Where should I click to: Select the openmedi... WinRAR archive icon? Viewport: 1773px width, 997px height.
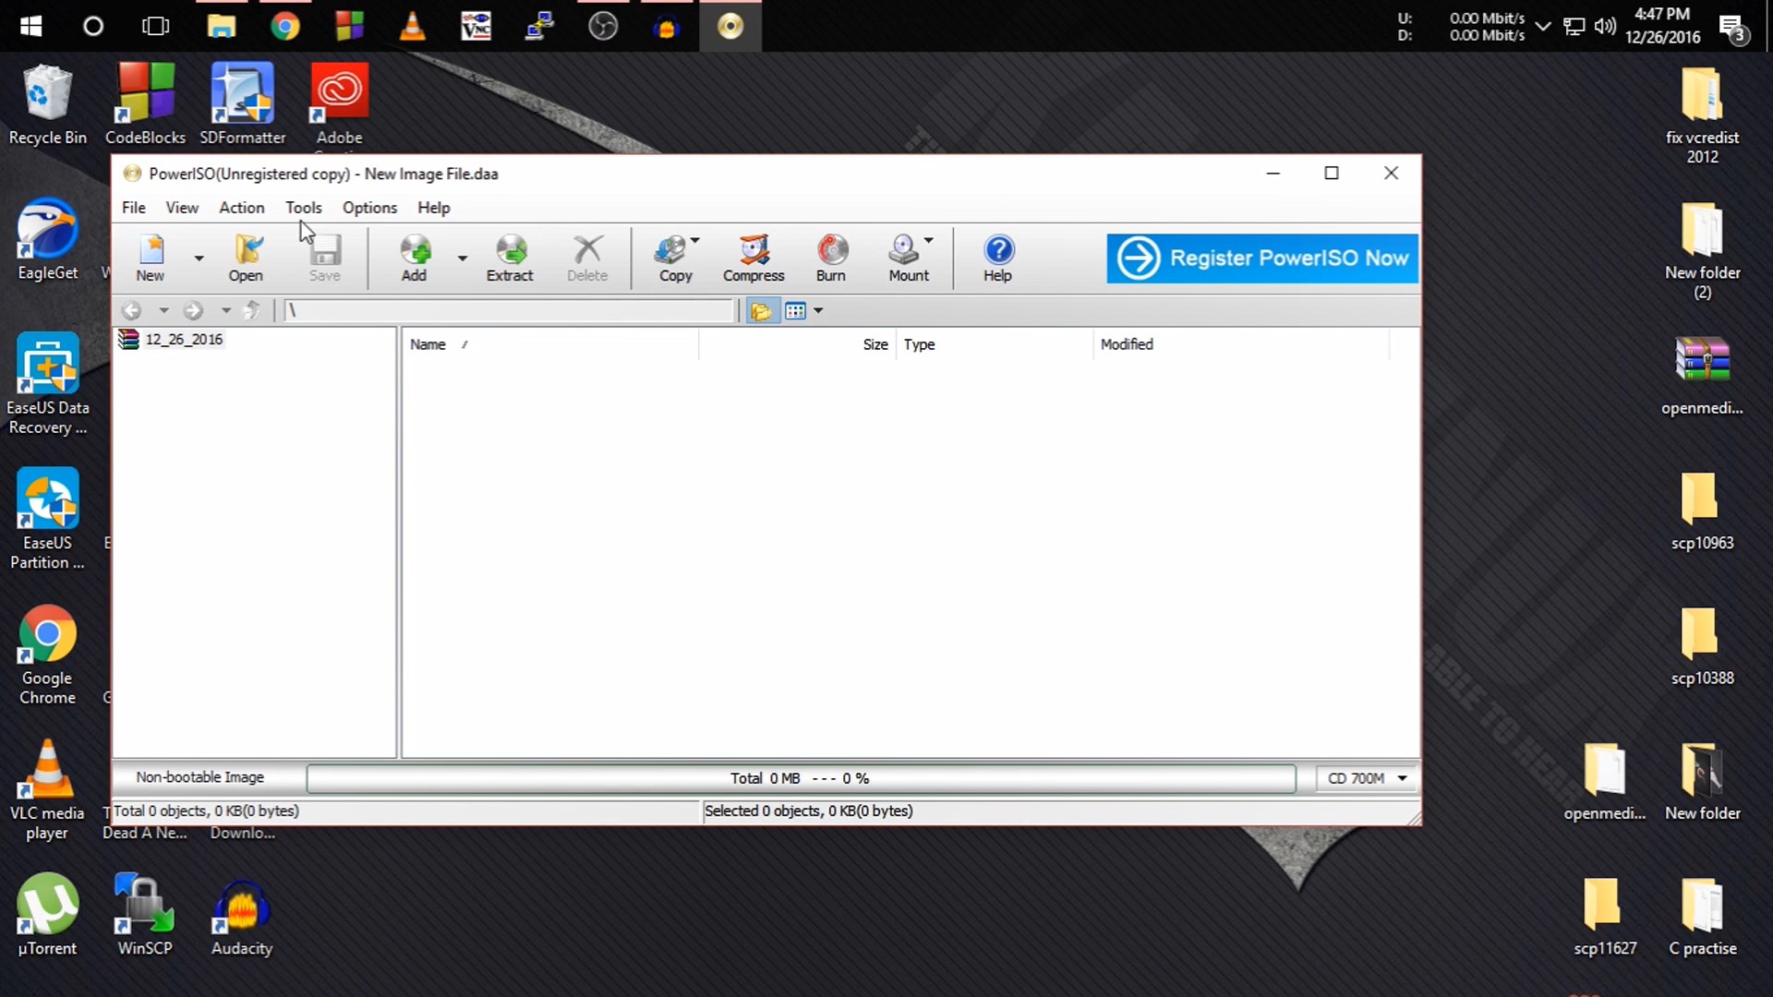click(1702, 377)
